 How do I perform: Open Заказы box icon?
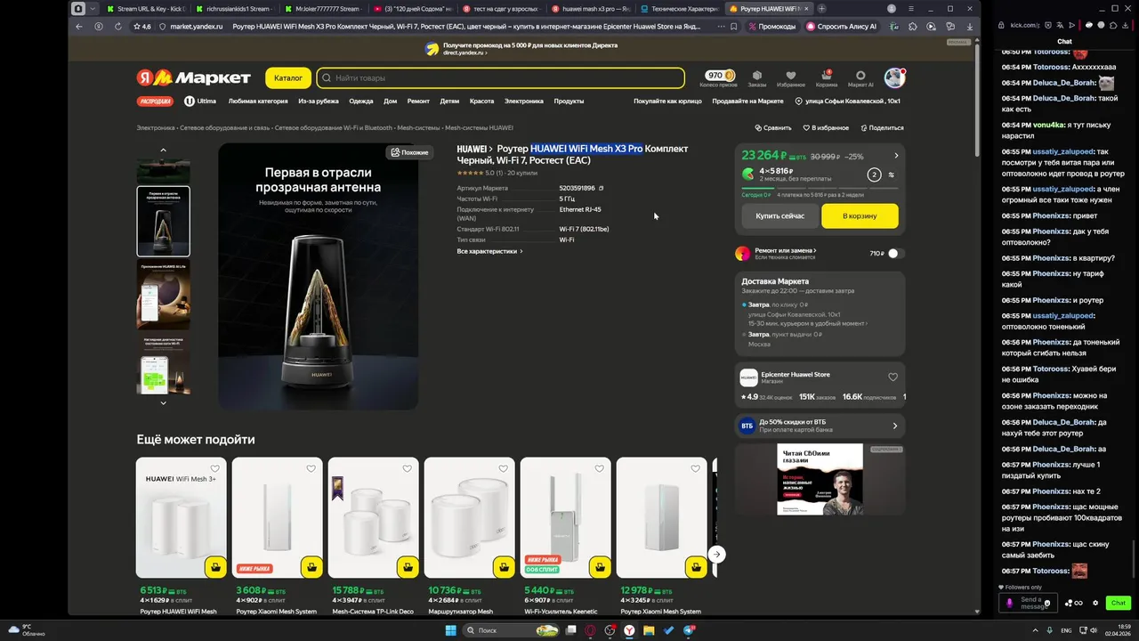[756, 78]
